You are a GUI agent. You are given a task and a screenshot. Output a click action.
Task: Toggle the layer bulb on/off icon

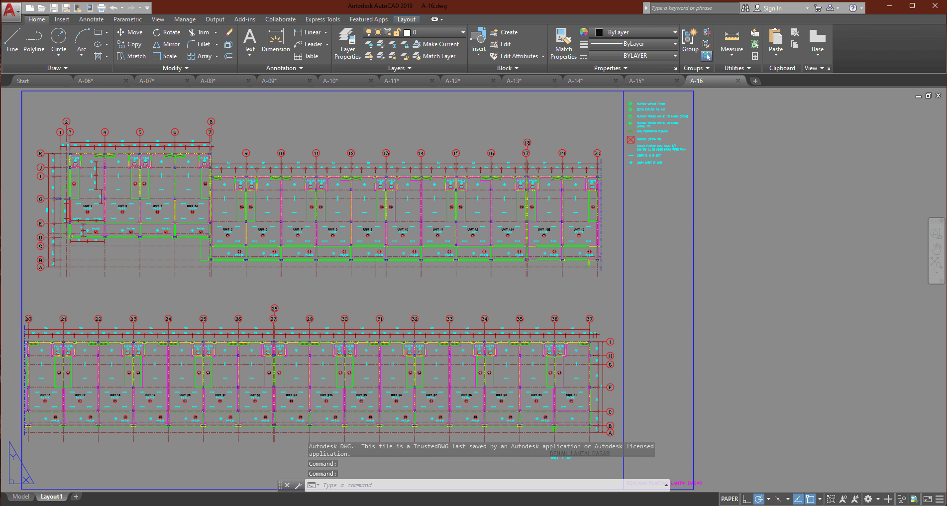click(x=368, y=32)
